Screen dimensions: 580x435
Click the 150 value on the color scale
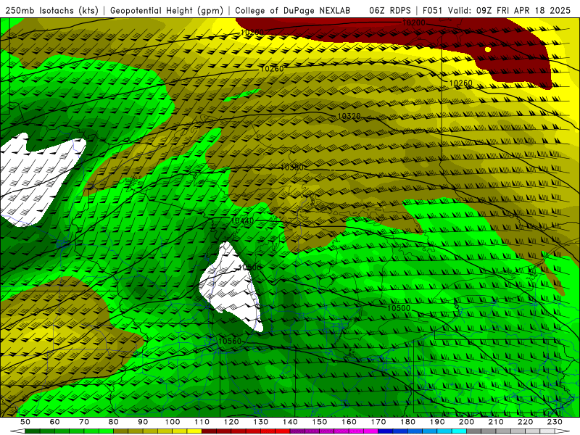(320, 422)
